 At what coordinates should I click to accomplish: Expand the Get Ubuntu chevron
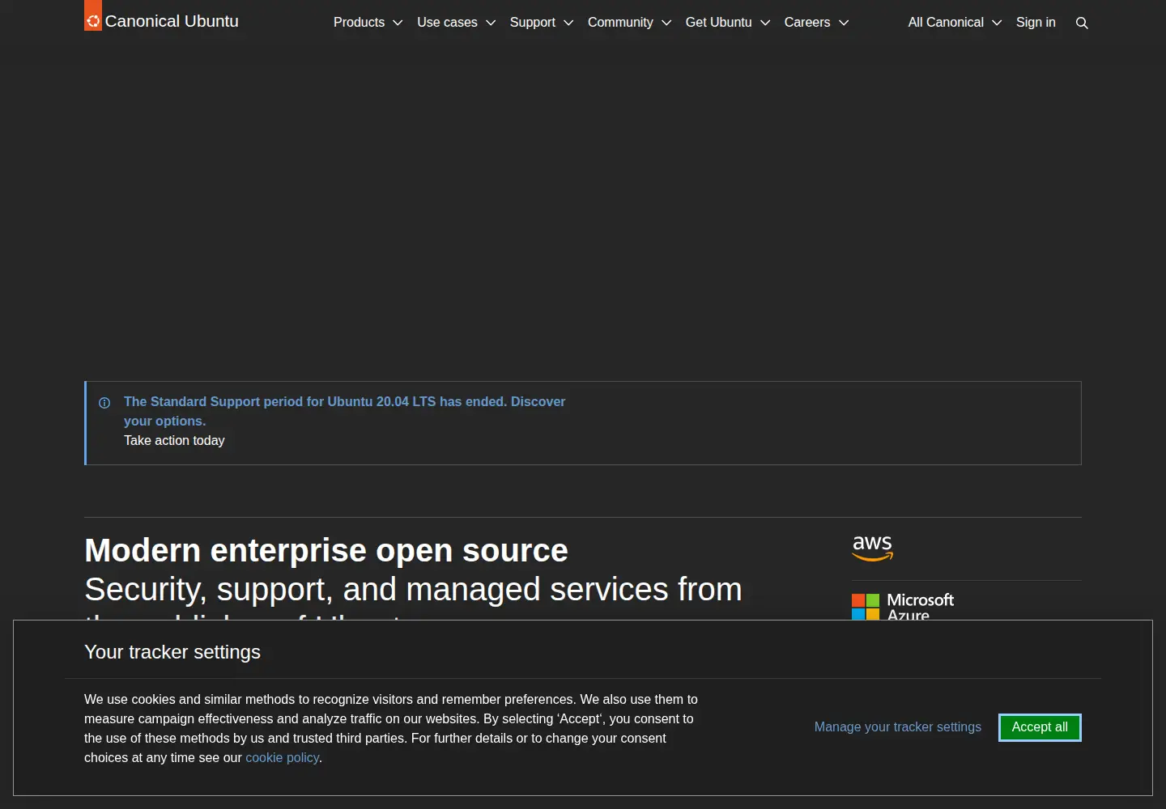pyautogui.click(x=765, y=23)
